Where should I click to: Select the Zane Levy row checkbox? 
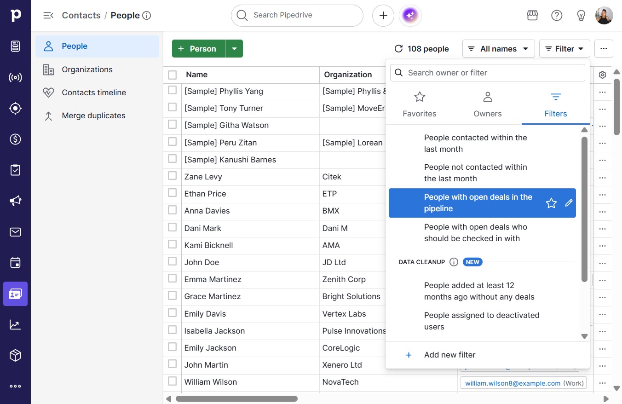click(172, 176)
